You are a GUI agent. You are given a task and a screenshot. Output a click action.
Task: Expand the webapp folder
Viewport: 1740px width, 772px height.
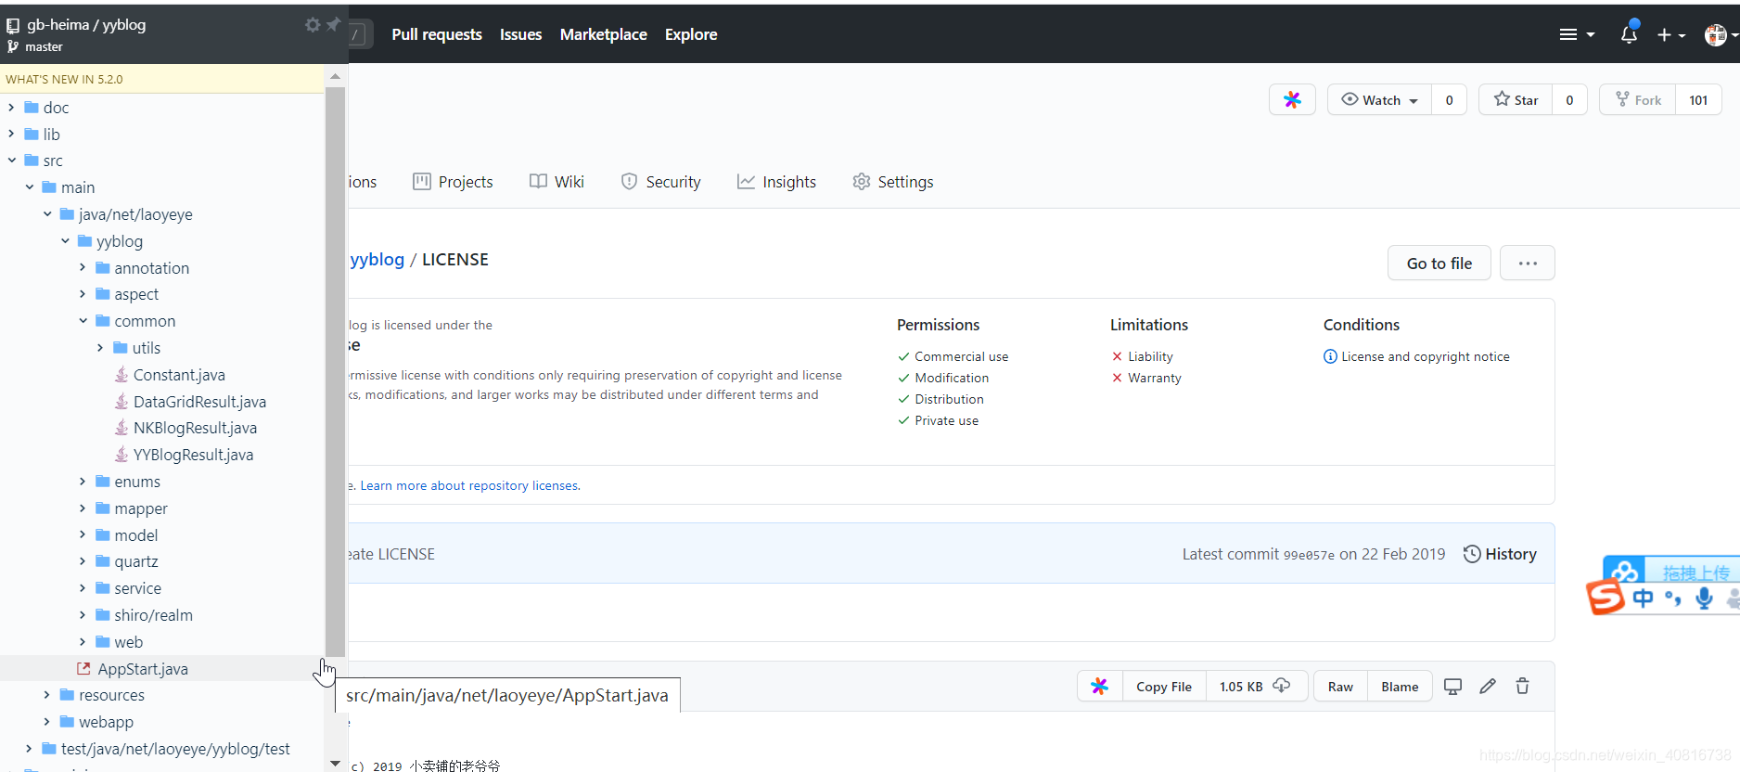point(47,722)
